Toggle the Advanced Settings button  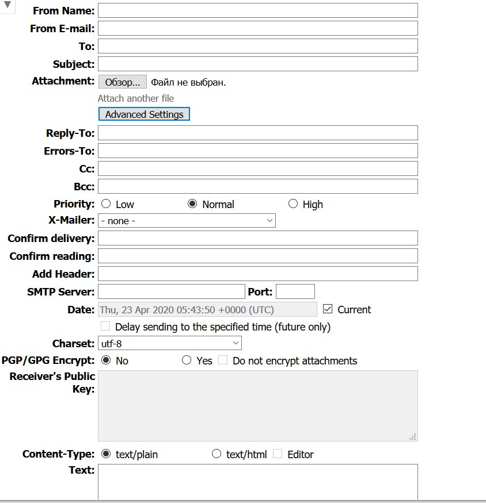click(144, 114)
